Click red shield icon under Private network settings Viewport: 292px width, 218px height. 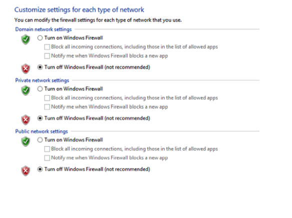pyautogui.click(x=25, y=120)
